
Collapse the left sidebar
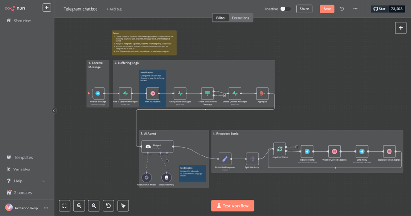point(54,111)
